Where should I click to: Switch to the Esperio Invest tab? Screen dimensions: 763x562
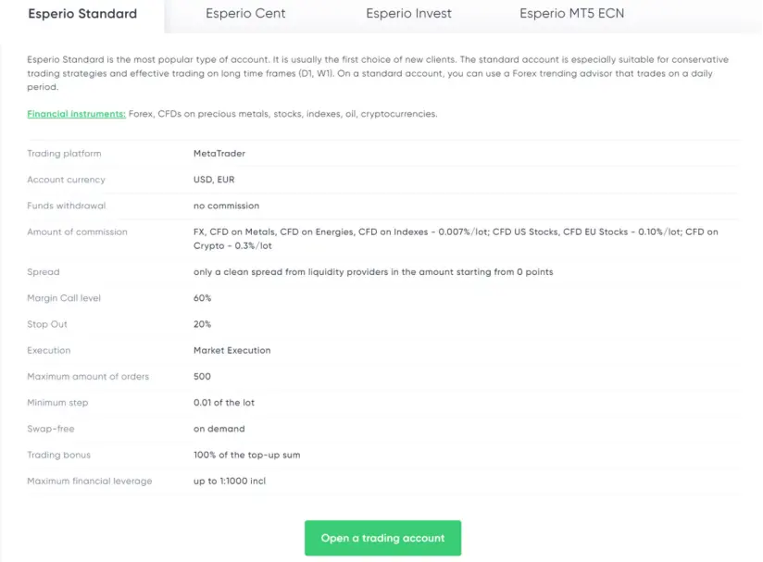(408, 14)
